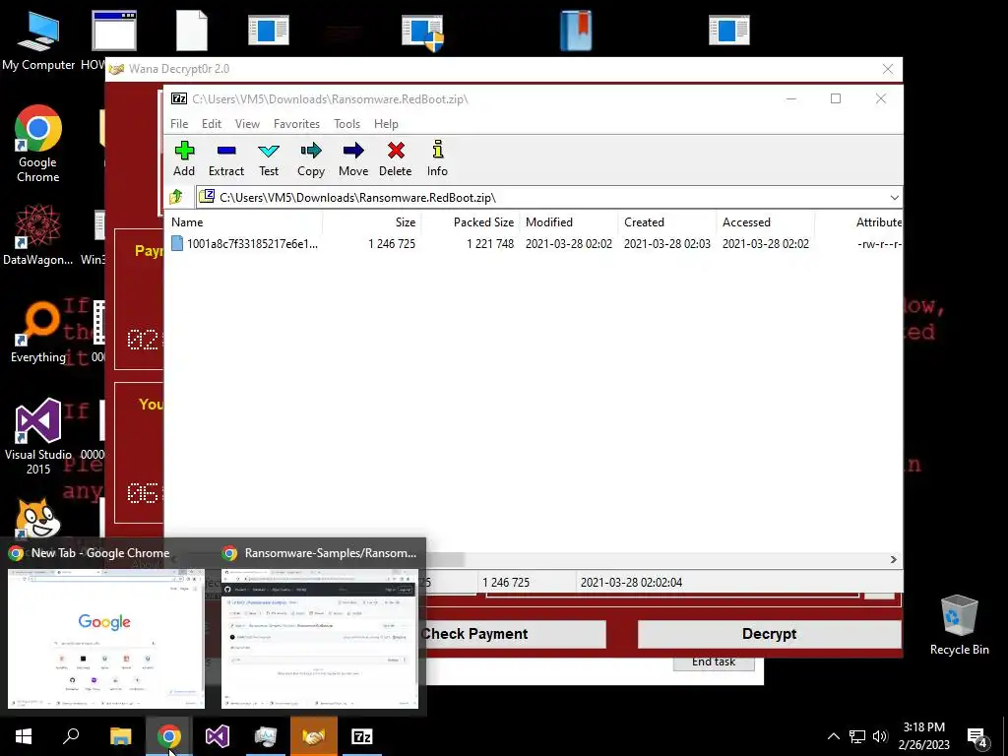
Task: Open the notification center icon
Action: point(977,737)
